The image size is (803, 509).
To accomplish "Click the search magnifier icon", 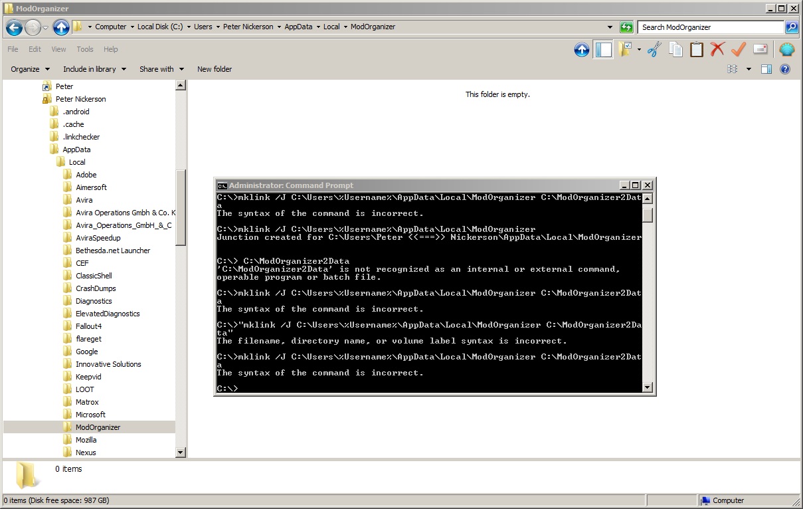I will pyautogui.click(x=792, y=27).
